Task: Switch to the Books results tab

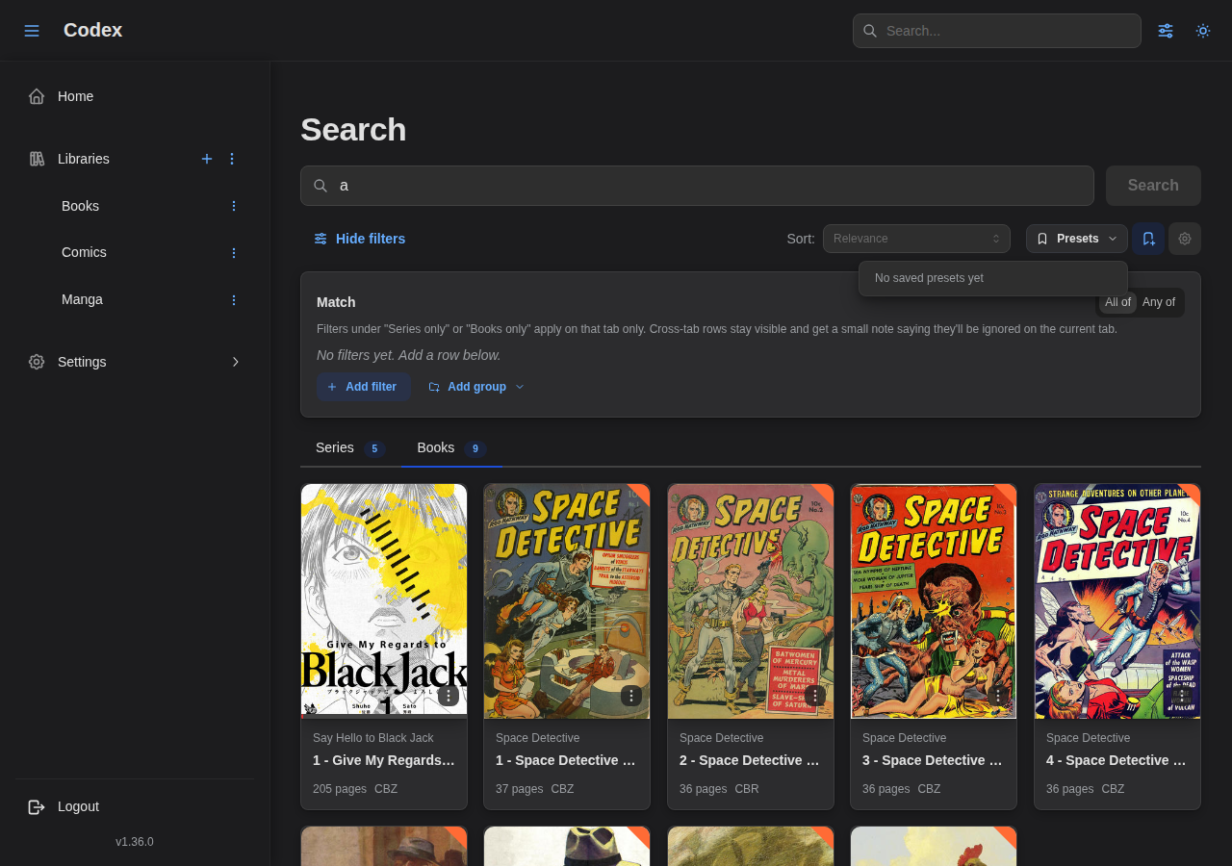Action: click(451, 448)
